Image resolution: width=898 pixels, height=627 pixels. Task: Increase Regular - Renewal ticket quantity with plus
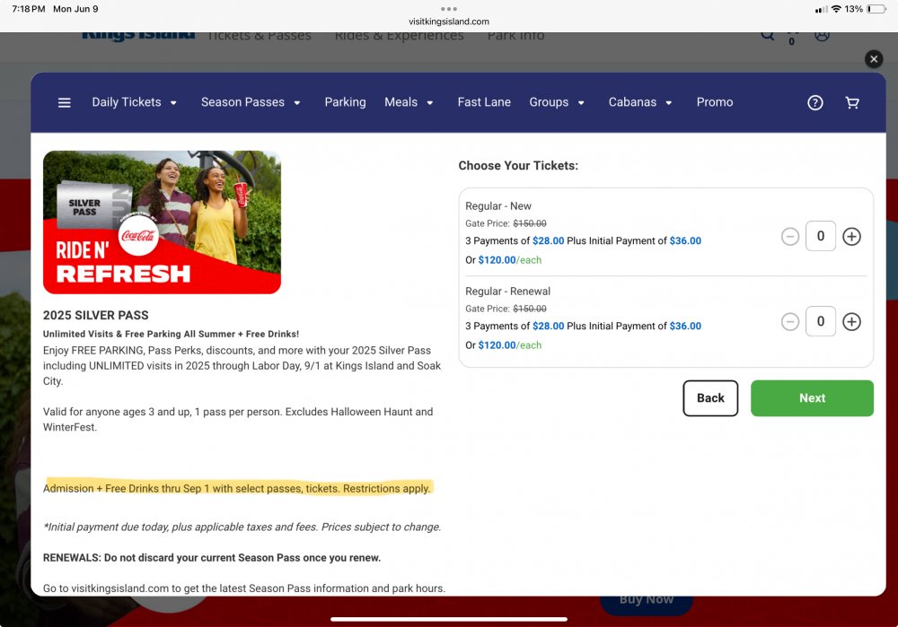coord(851,321)
